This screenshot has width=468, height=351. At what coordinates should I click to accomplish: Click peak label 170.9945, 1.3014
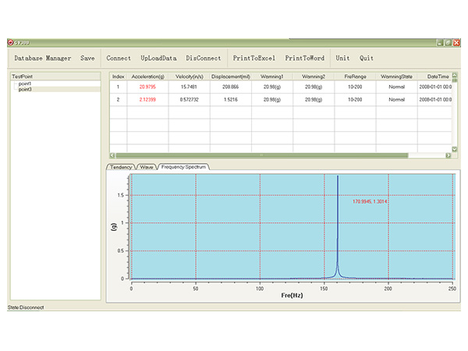(370, 201)
